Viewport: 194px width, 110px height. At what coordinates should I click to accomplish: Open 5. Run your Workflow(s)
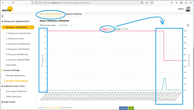[17, 54]
